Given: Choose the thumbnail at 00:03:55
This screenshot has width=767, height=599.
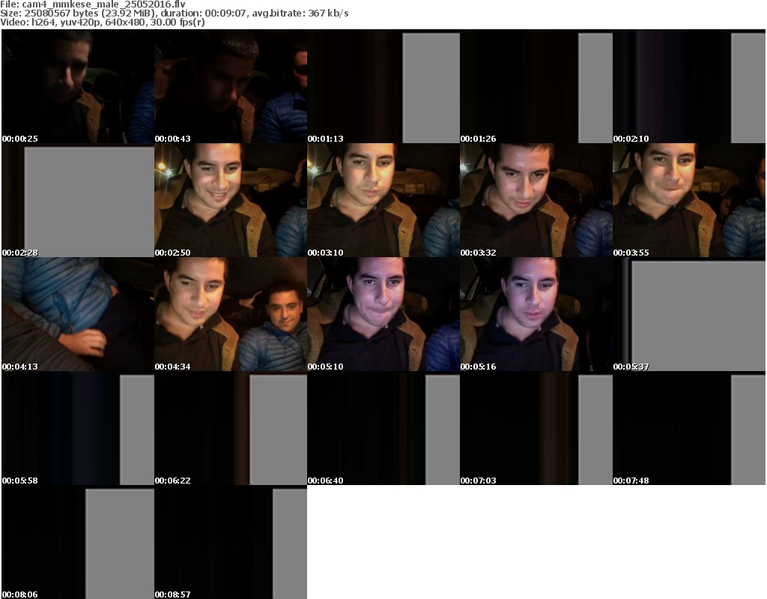Looking at the screenshot, I should pos(689,200).
